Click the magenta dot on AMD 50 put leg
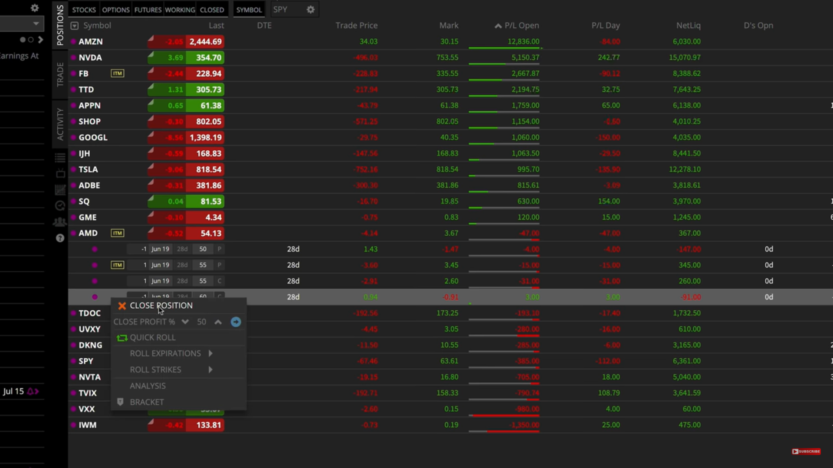 coord(95,249)
